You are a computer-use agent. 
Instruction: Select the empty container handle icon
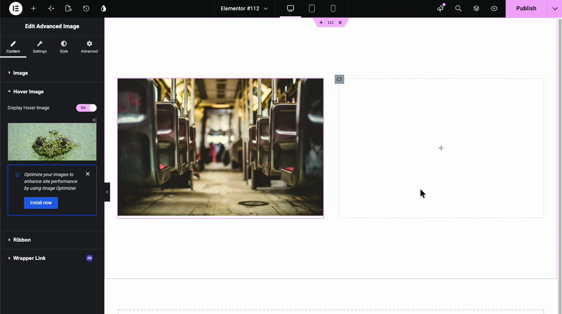[x=339, y=79]
